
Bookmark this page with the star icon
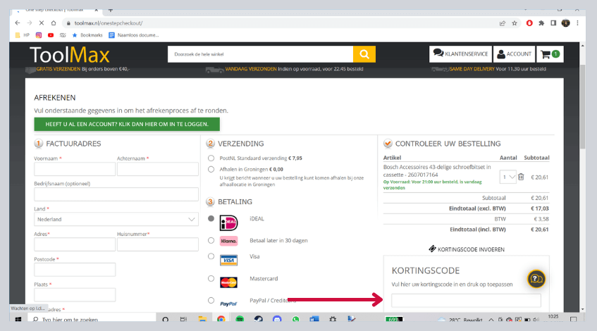pos(515,23)
